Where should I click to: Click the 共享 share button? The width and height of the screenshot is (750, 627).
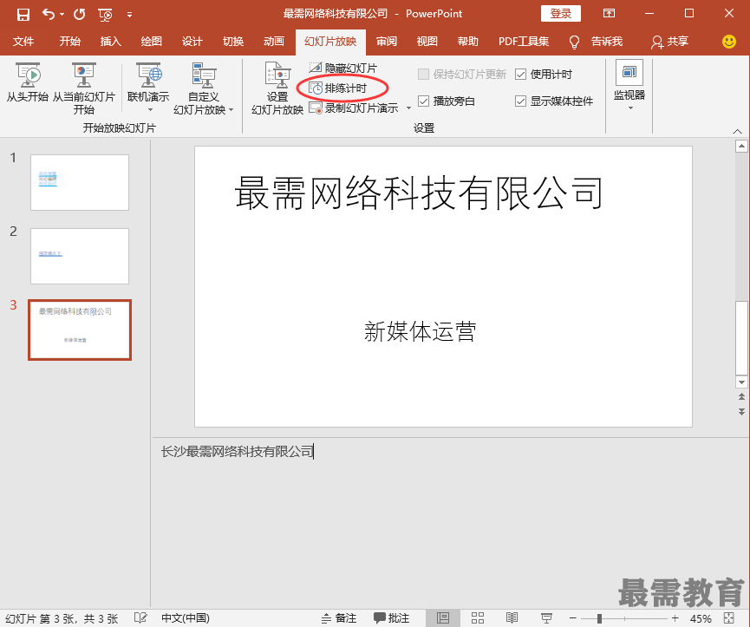click(669, 42)
